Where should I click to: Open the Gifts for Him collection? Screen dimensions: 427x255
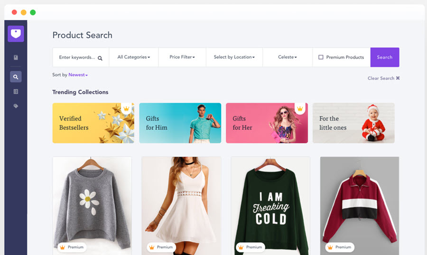[x=180, y=123]
